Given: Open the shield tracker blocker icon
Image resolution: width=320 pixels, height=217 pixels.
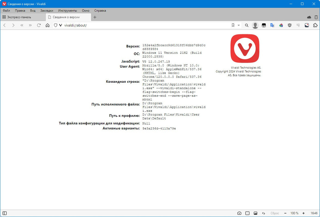Looking at the screenshot, I should [55, 25].
